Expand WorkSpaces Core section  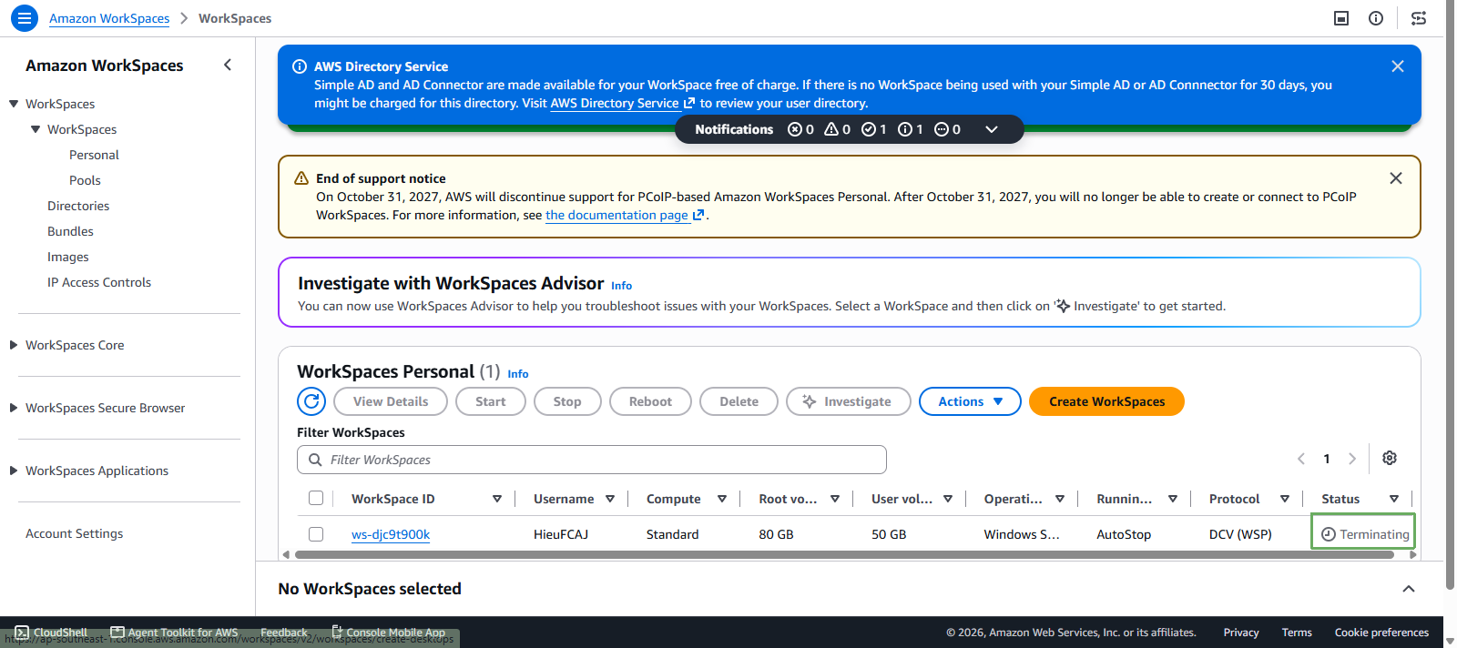click(x=14, y=345)
